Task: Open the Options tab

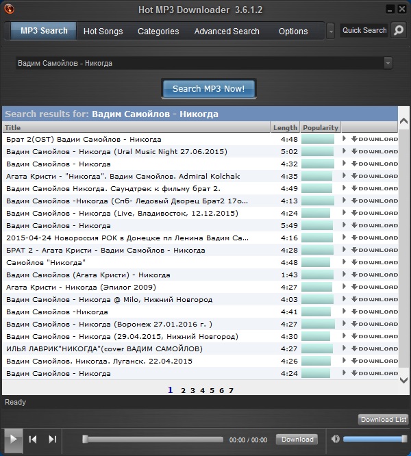Action: pyautogui.click(x=293, y=31)
